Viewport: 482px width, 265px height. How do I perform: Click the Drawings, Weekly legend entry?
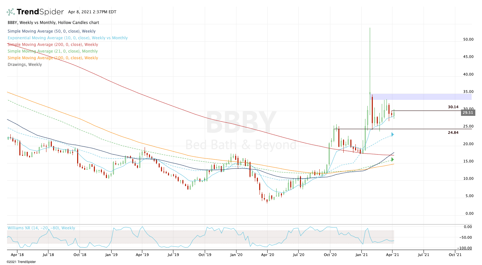coord(25,65)
